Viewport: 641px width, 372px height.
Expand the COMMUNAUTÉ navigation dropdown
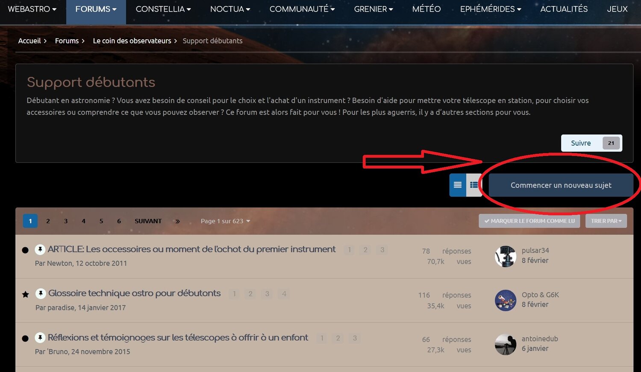[x=302, y=9]
